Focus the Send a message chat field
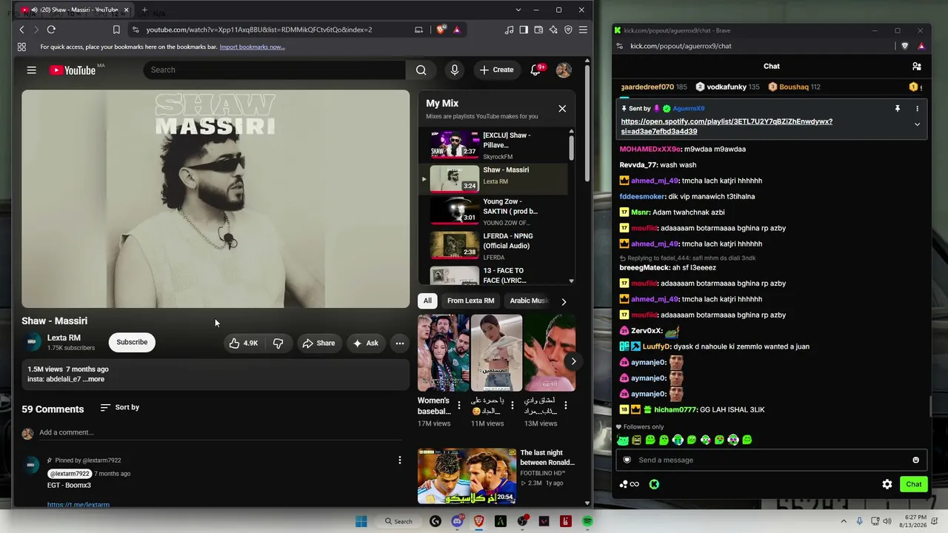 771,460
